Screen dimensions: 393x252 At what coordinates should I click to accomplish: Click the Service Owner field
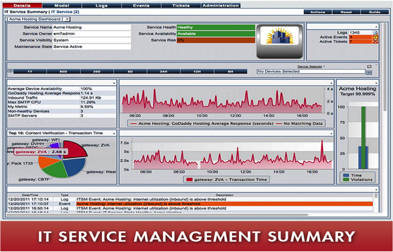(x=92, y=34)
